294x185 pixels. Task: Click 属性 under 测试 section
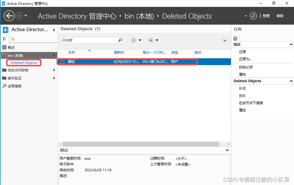(242, 75)
